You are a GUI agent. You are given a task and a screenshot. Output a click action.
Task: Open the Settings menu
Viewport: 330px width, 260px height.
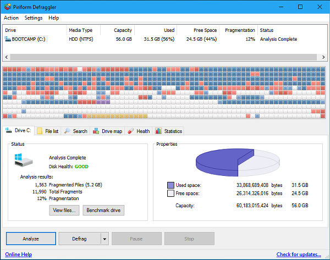click(34, 18)
